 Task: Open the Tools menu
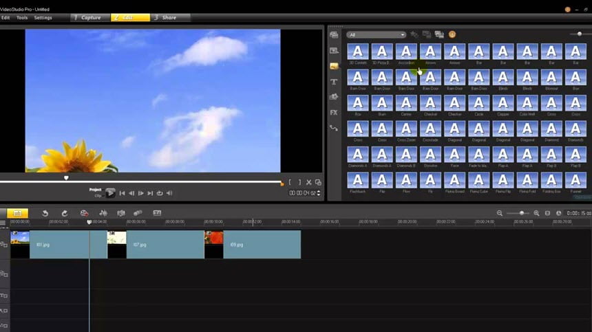(x=22, y=18)
